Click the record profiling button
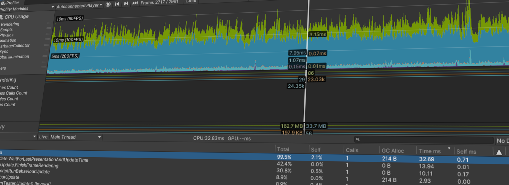Screen dimensions: 509x185 click(x=108, y=4)
